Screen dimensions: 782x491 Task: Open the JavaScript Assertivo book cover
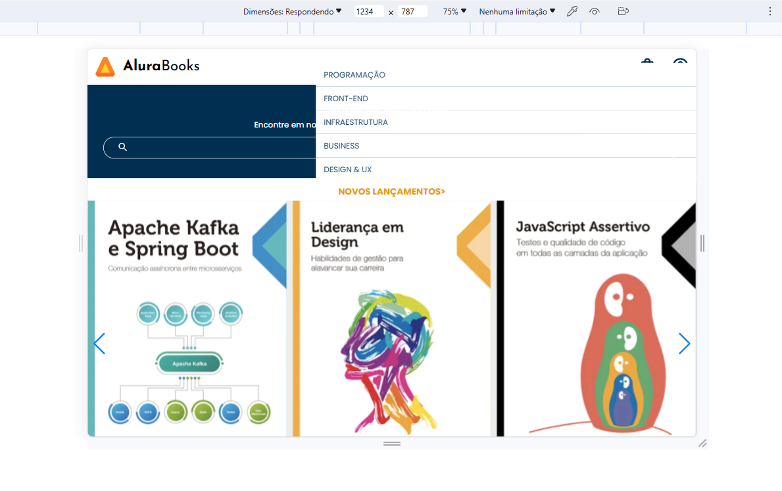[596, 319]
